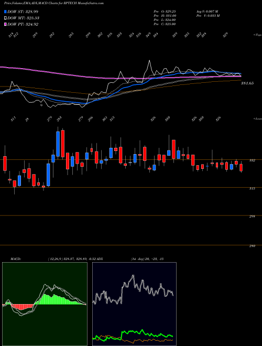Click the 'Pre V: 0.035 M' volume text
Image resolution: width=262 pixels, height=346 pixels.
[208, 16]
